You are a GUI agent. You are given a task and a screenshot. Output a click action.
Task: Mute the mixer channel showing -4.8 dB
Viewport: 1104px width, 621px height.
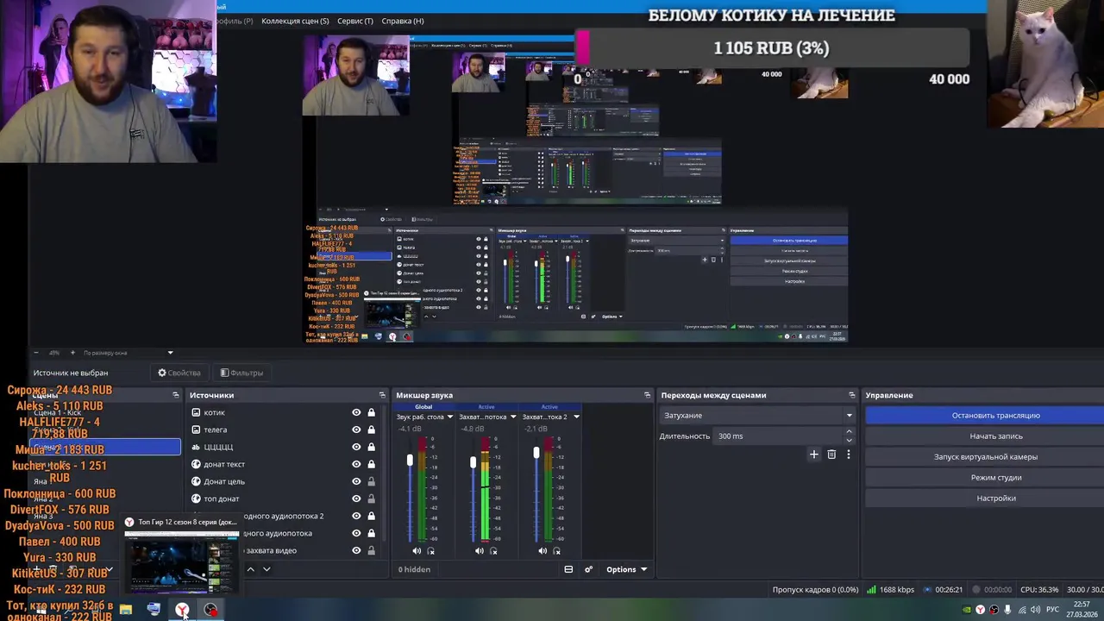click(x=480, y=550)
